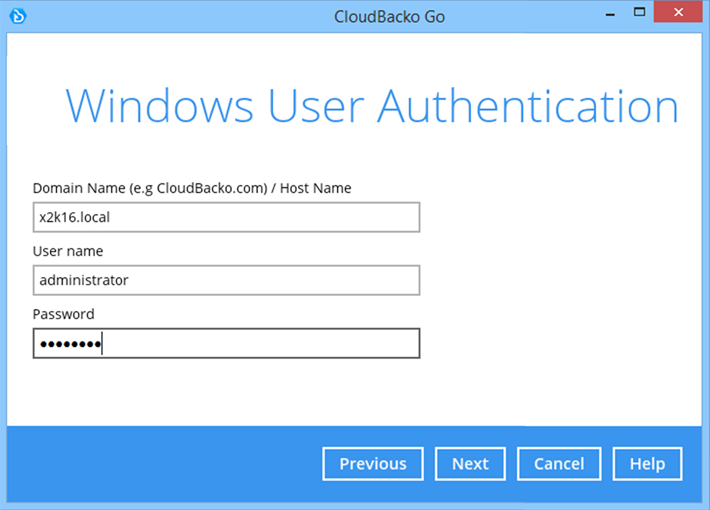Screen dimensions: 710x510
Task: Click the "CloudBacko Go" window title
Action: click(390, 17)
